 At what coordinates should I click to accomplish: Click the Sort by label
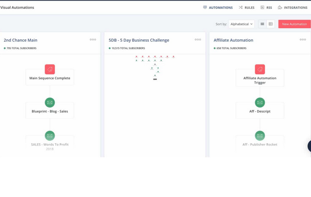(x=221, y=24)
